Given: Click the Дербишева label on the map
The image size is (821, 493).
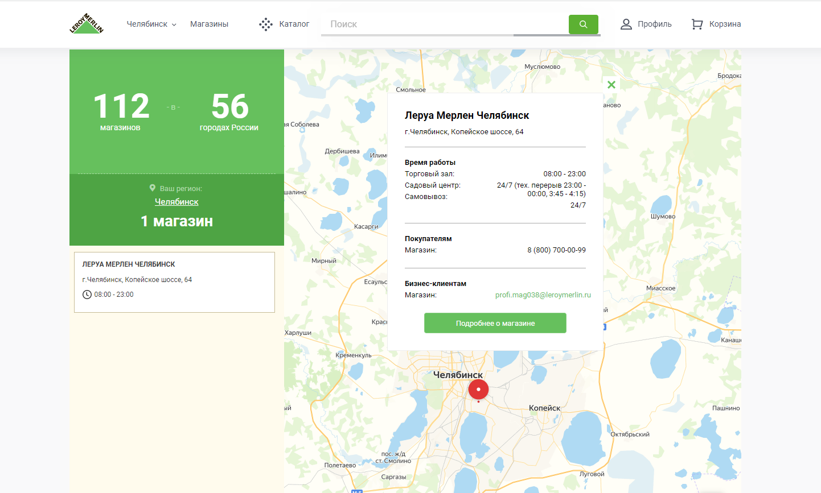Looking at the screenshot, I should click(342, 151).
